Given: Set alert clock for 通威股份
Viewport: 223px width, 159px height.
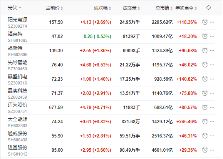Looking at the screenshot, I should click(x=205, y=136).
